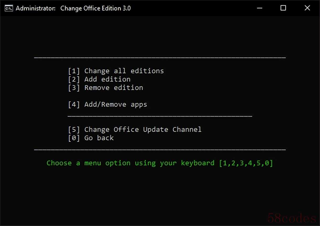Click the short separator below "Add/Remove apps"
Image resolution: width=320 pixels, height=226 pixels.
160,116
